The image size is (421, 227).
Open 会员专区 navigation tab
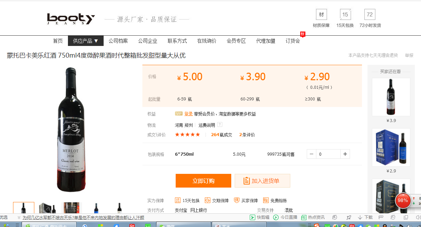pos(236,41)
